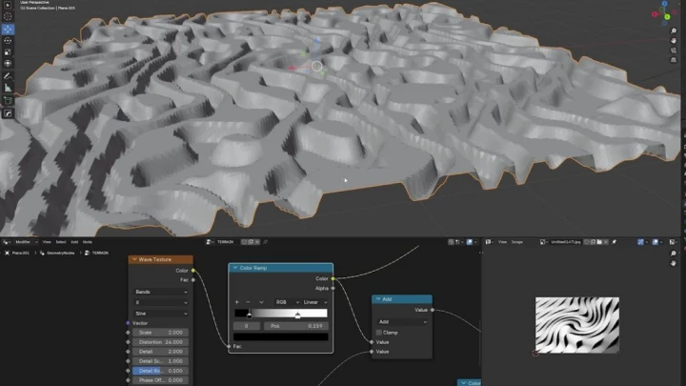Image resolution: width=686 pixels, height=386 pixels.
Task: Select the Measure tool in viewport toolbar
Action: (8, 88)
